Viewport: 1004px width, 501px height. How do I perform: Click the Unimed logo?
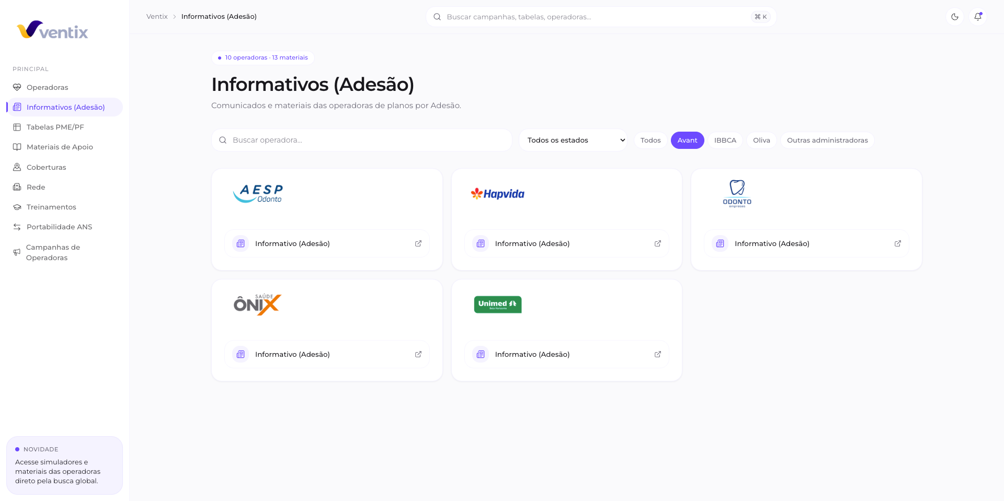click(x=498, y=305)
